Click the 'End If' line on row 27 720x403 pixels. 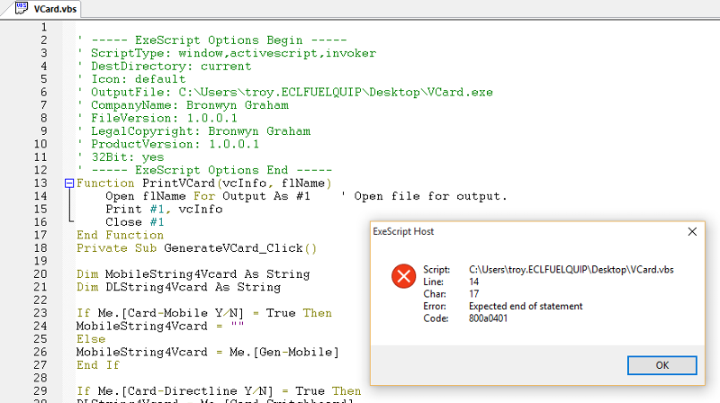pyautogui.click(x=98, y=365)
